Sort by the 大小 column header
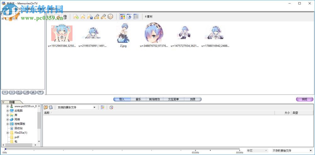315x155 pixels. pyautogui.click(x=283, y=113)
